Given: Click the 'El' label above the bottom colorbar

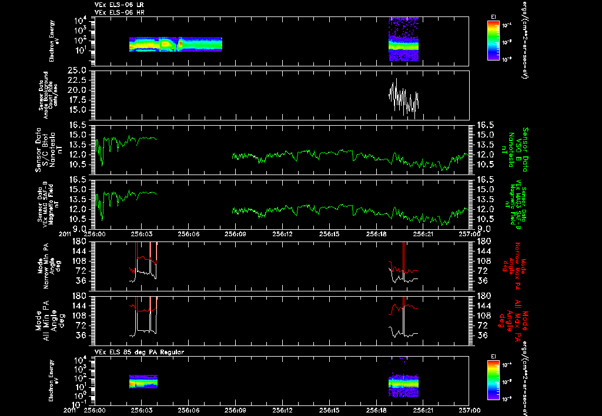Looking at the screenshot, I should [493, 357].
